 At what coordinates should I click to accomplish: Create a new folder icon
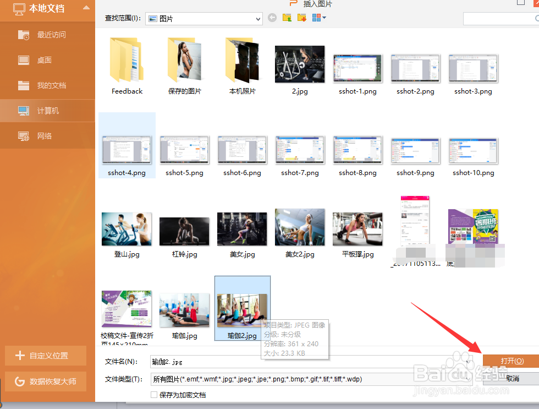coord(302,18)
